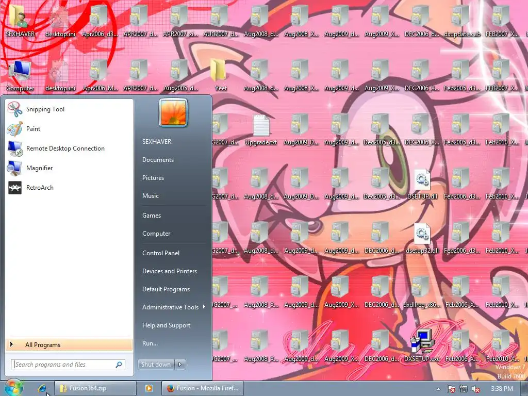Viewport: 528px width, 396px height.
Task: Open Windows Media Player taskbar icon
Action: pyautogui.click(x=148, y=388)
